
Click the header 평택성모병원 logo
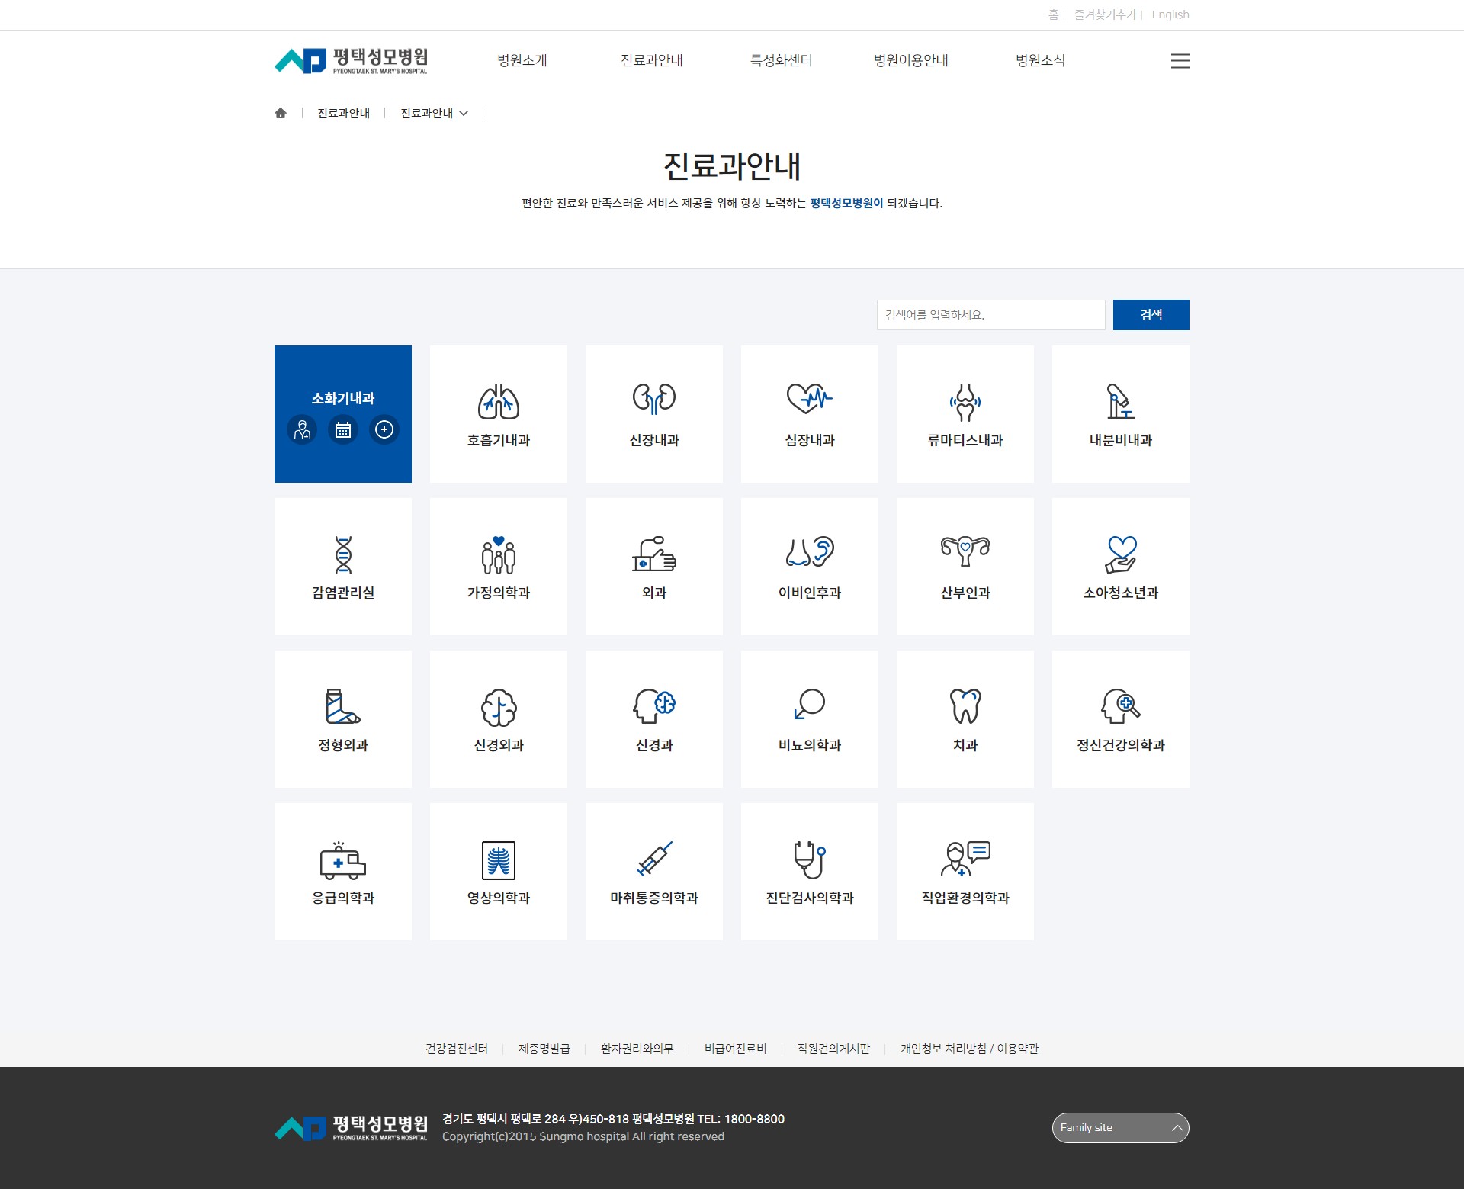351,61
